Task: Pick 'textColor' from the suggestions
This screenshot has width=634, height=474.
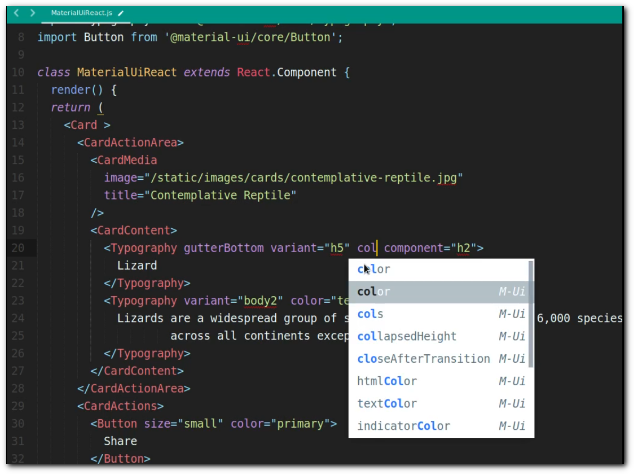Action: (x=387, y=403)
